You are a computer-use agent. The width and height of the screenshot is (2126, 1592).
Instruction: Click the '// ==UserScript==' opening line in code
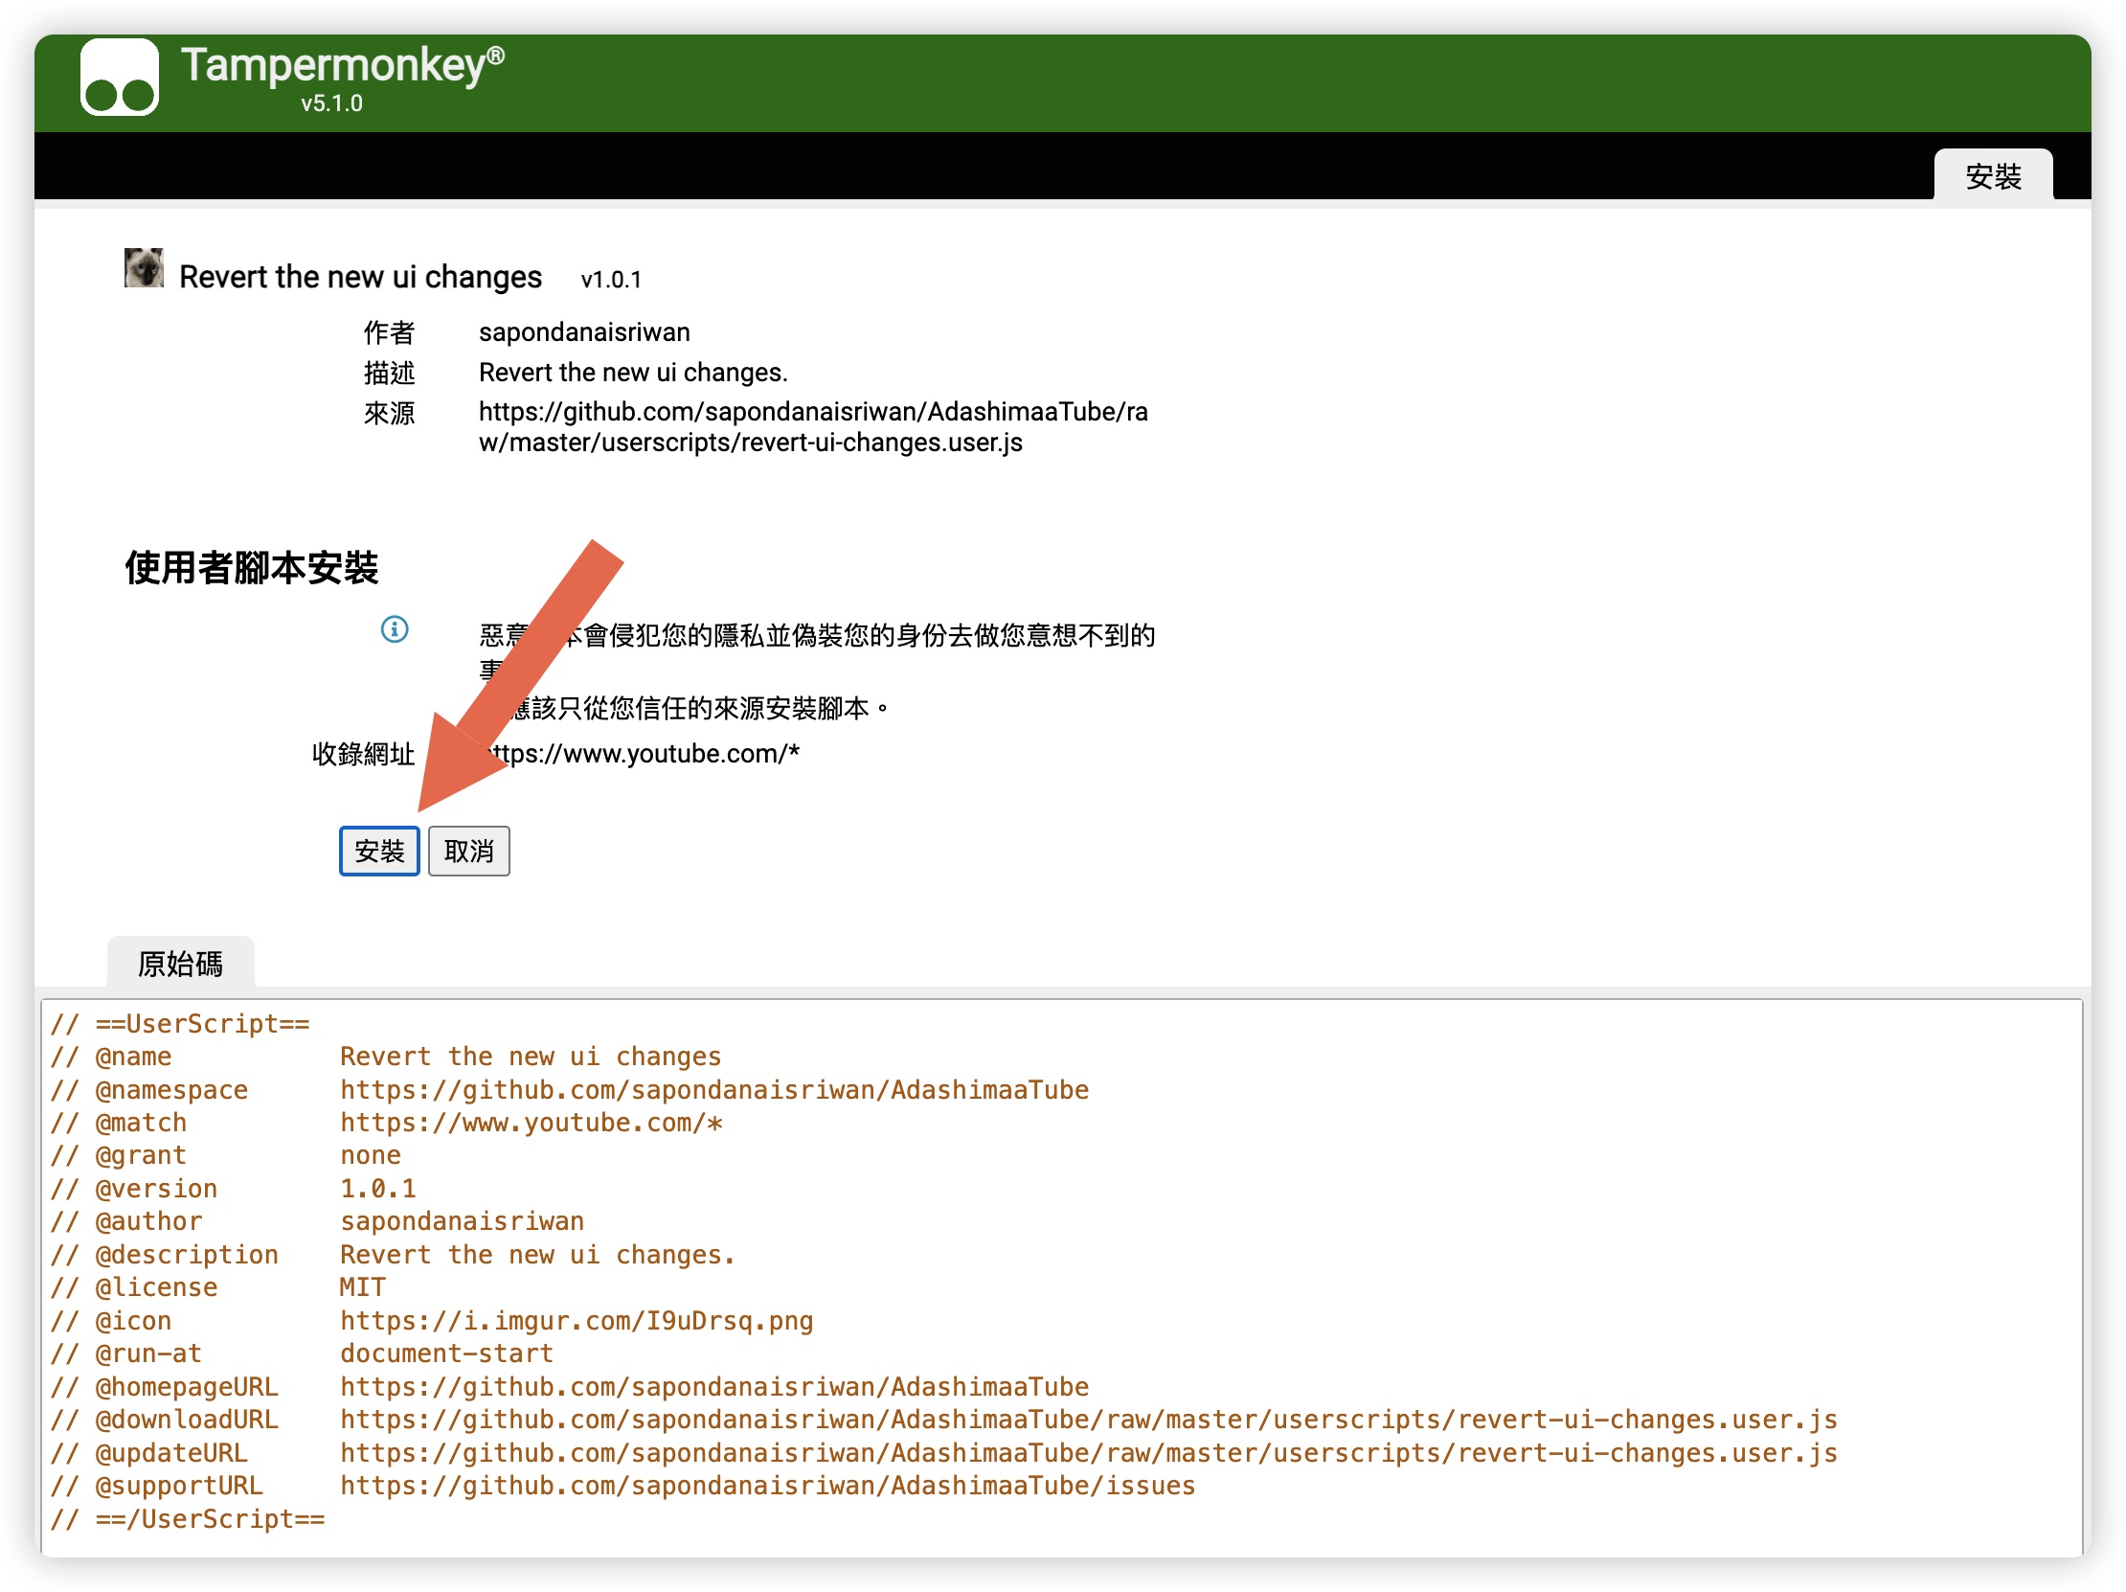tap(180, 1024)
